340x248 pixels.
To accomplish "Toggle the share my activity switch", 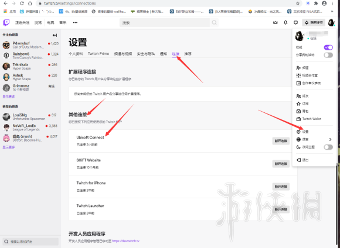I will coord(328,55).
